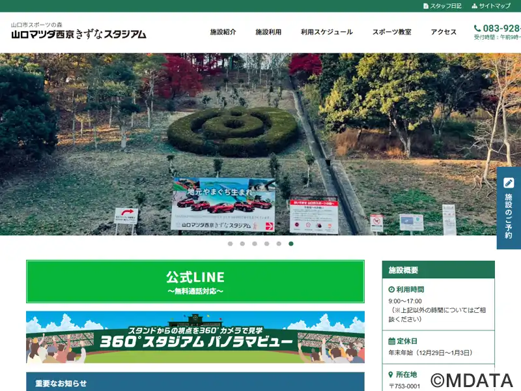Click the postal code 〒753-0001
Image resolution: width=521 pixels, height=391 pixels.
click(404, 386)
